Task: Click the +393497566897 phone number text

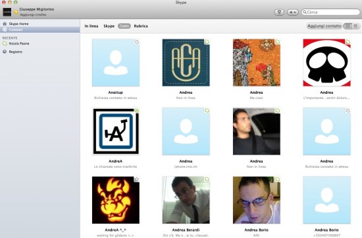Action: [x=326, y=235]
